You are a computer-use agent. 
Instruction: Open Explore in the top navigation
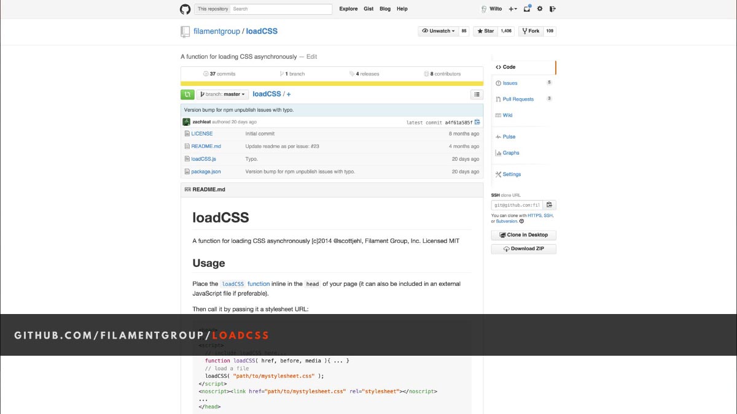pyautogui.click(x=348, y=9)
